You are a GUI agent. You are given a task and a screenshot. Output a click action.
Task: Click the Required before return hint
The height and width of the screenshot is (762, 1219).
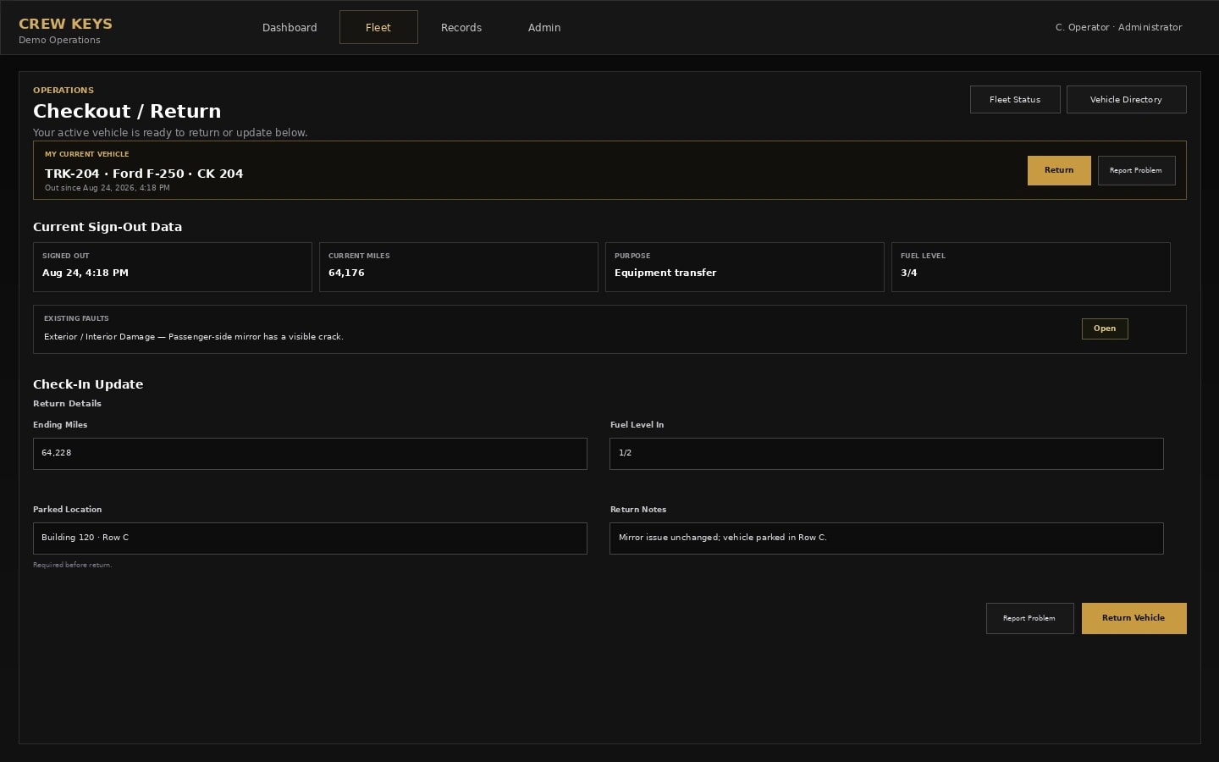pos(72,565)
